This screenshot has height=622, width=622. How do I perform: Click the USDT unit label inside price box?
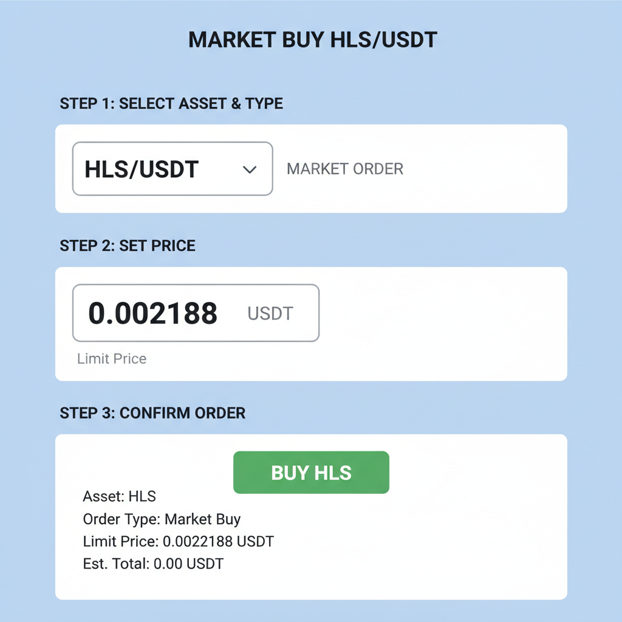[269, 313]
